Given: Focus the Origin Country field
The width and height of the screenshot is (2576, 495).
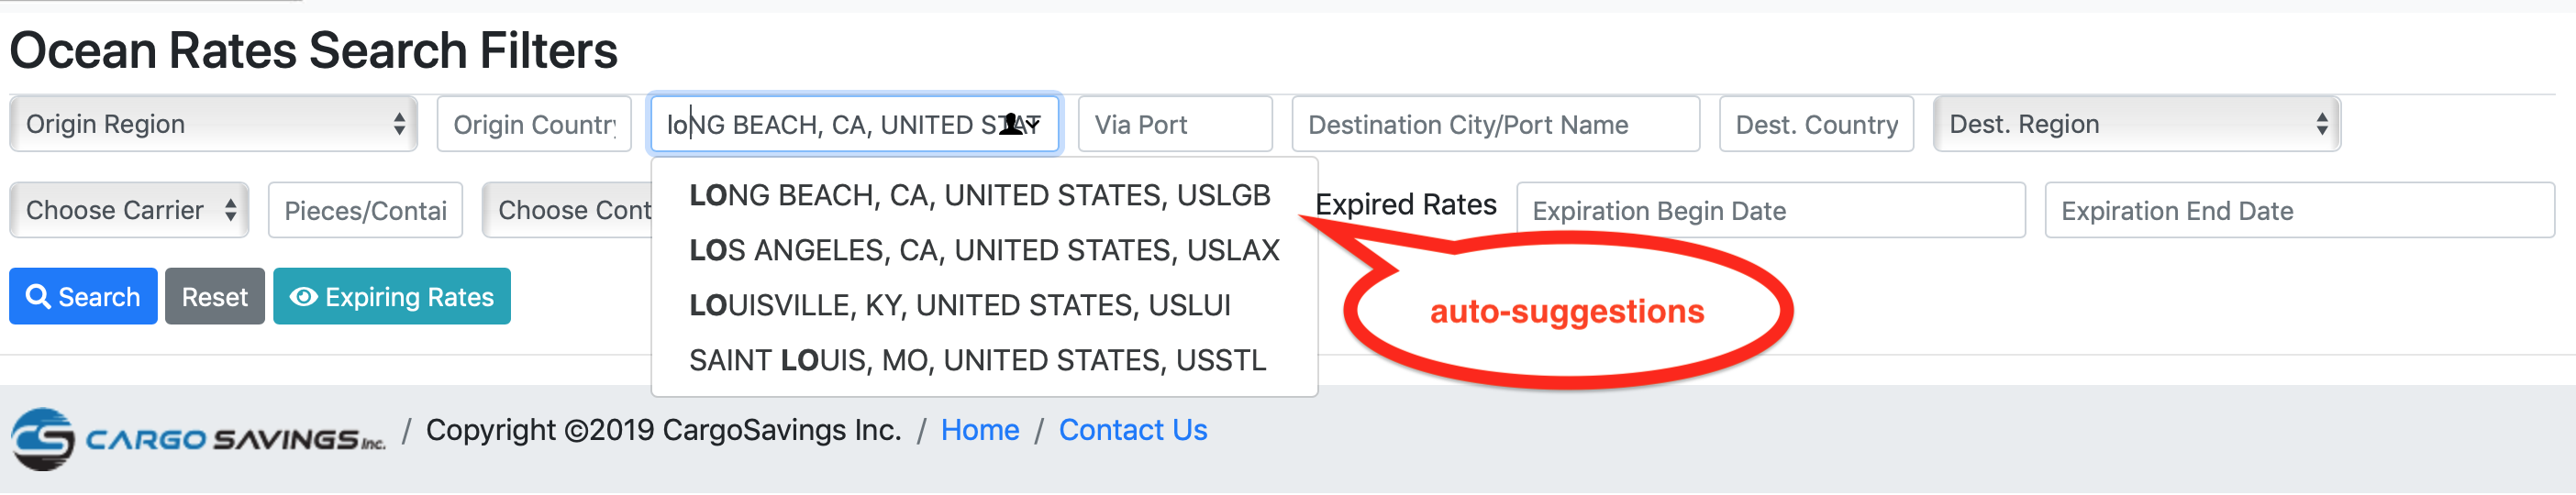Looking at the screenshot, I should click(534, 124).
